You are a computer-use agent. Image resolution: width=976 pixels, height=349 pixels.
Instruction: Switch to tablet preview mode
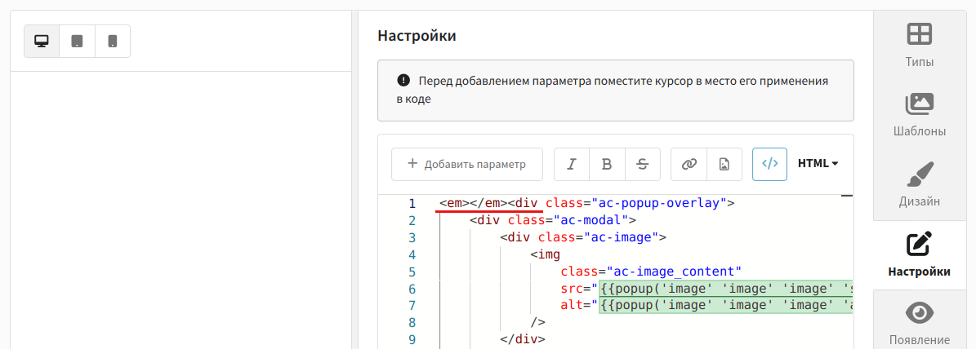[78, 42]
